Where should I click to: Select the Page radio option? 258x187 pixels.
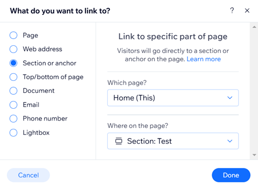pos(13,35)
